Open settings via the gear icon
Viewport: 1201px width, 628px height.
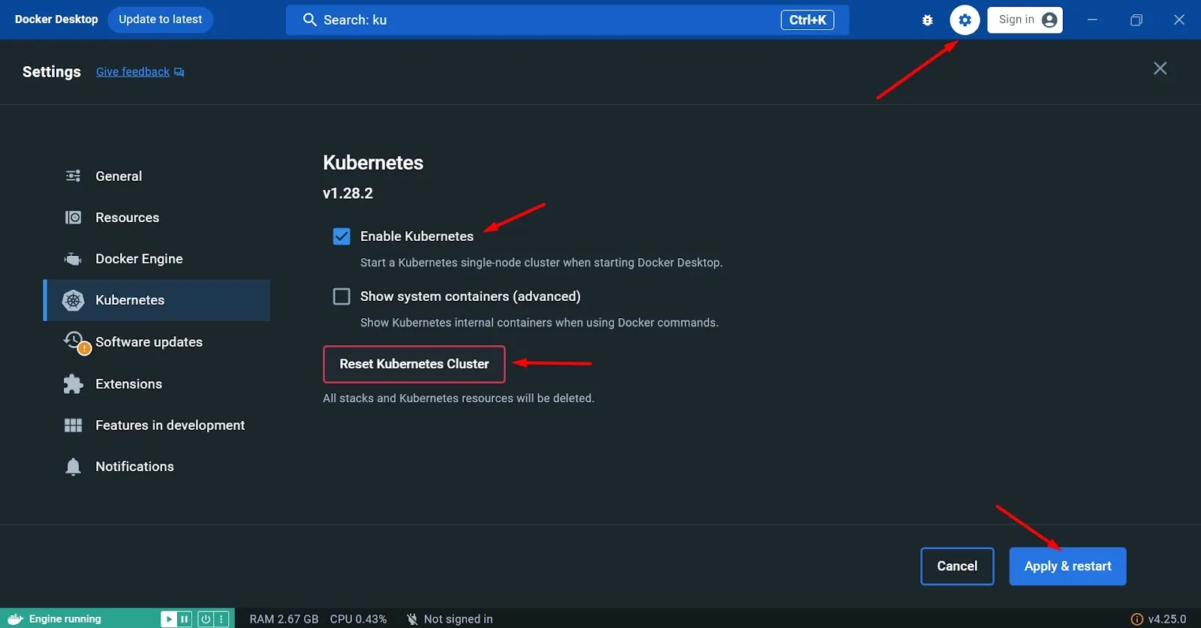coord(965,20)
